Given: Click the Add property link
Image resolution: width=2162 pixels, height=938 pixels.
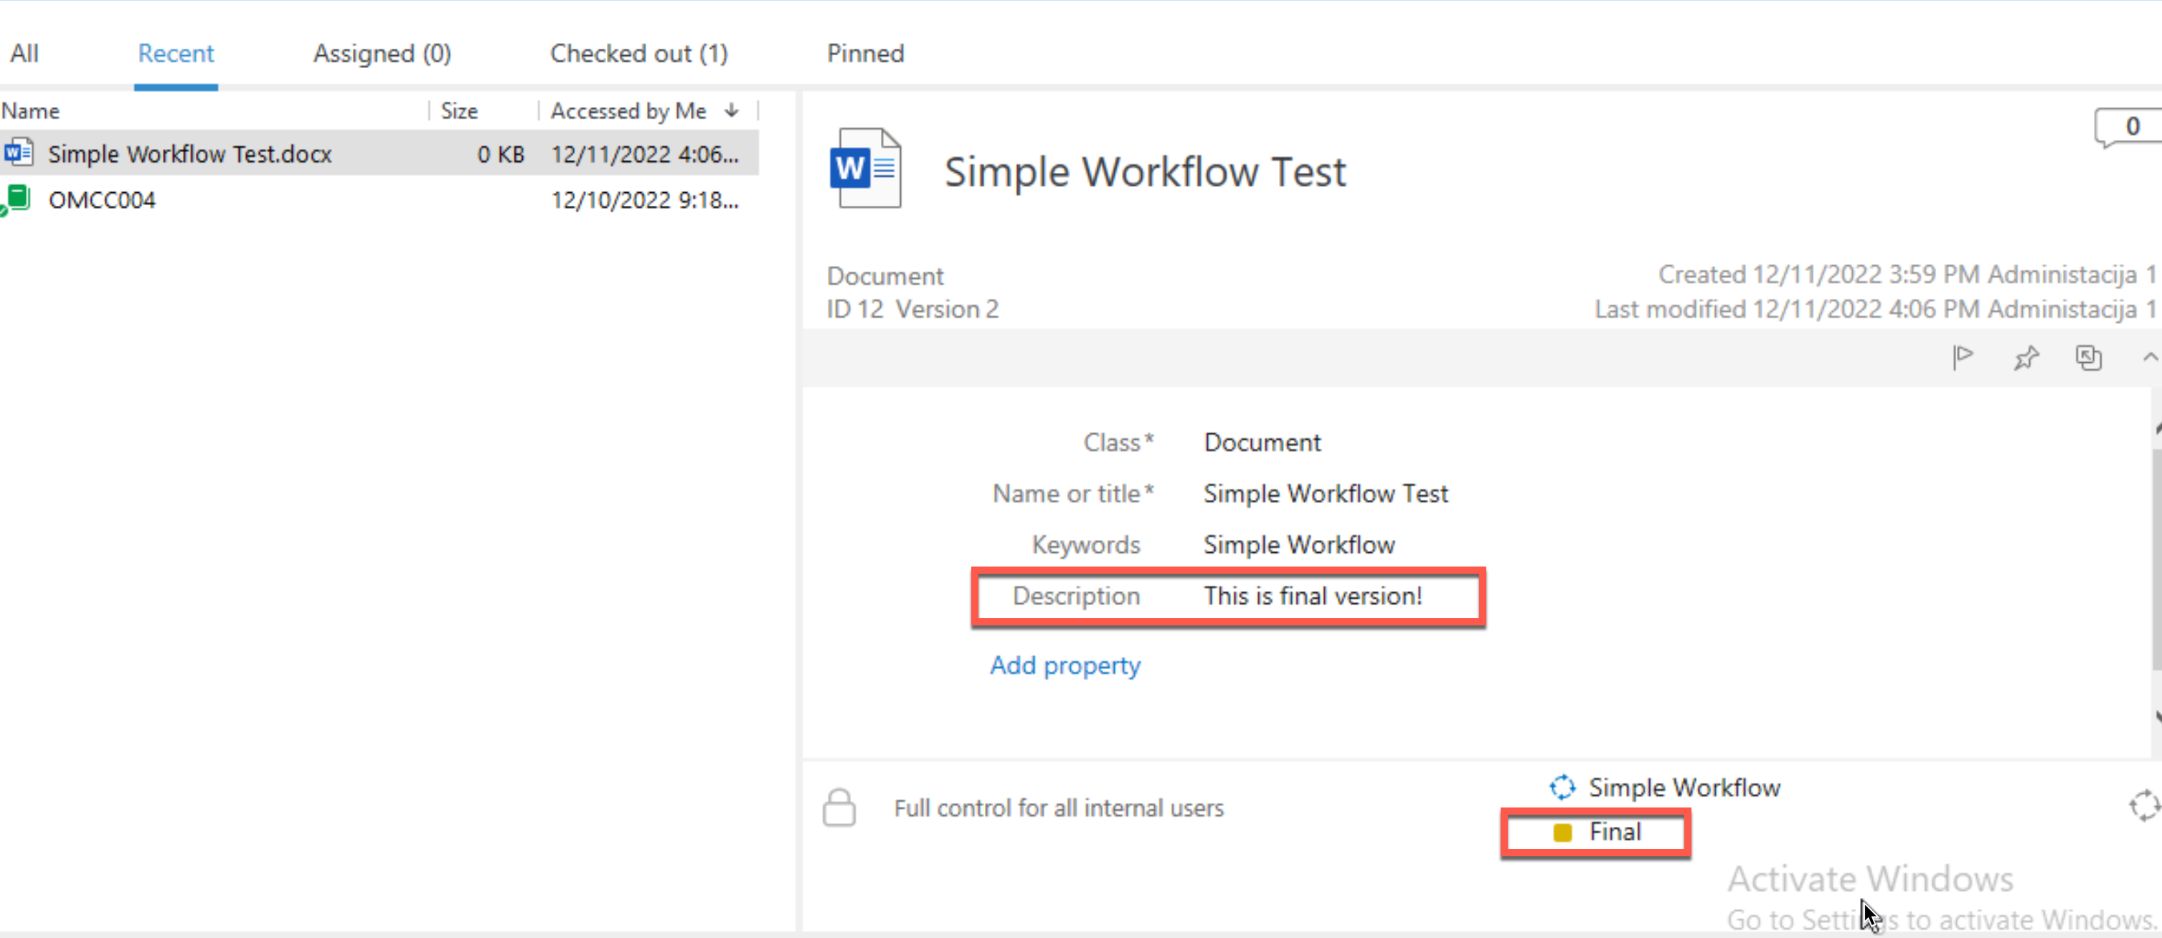Looking at the screenshot, I should (x=1065, y=665).
